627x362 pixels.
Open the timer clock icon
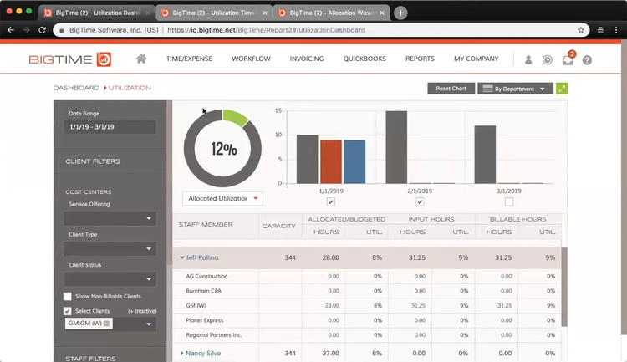tap(548, 59)
